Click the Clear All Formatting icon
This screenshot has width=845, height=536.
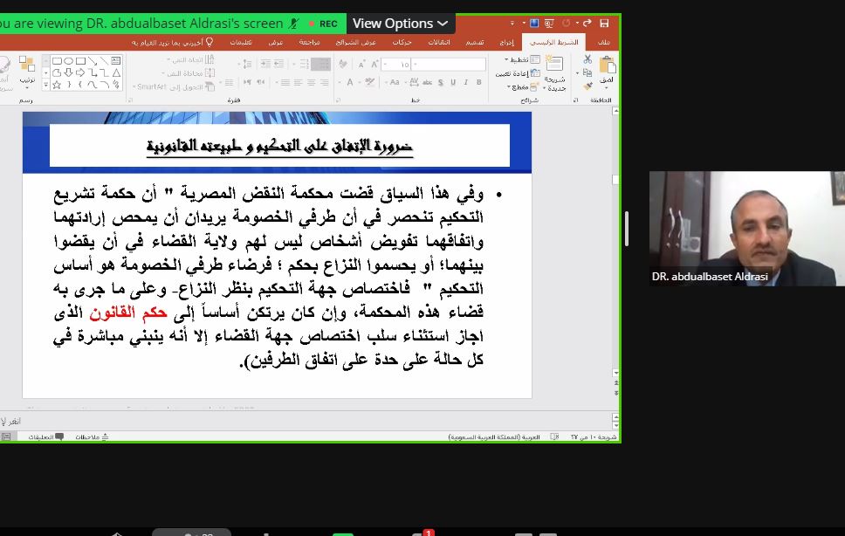[343, 65]
